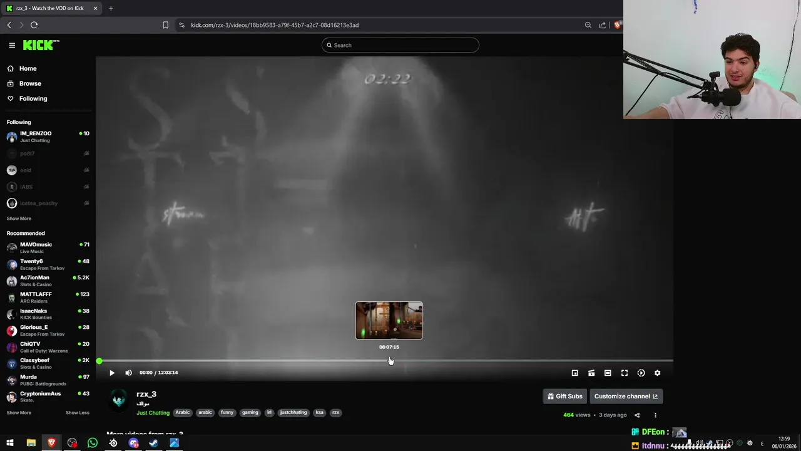The image size is (801, 451).
Task: Mute the video volume
Action: tap(128, 373)
